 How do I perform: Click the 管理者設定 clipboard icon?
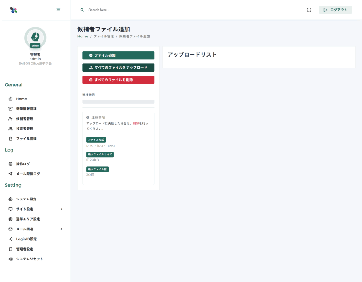tap(11, 249)
